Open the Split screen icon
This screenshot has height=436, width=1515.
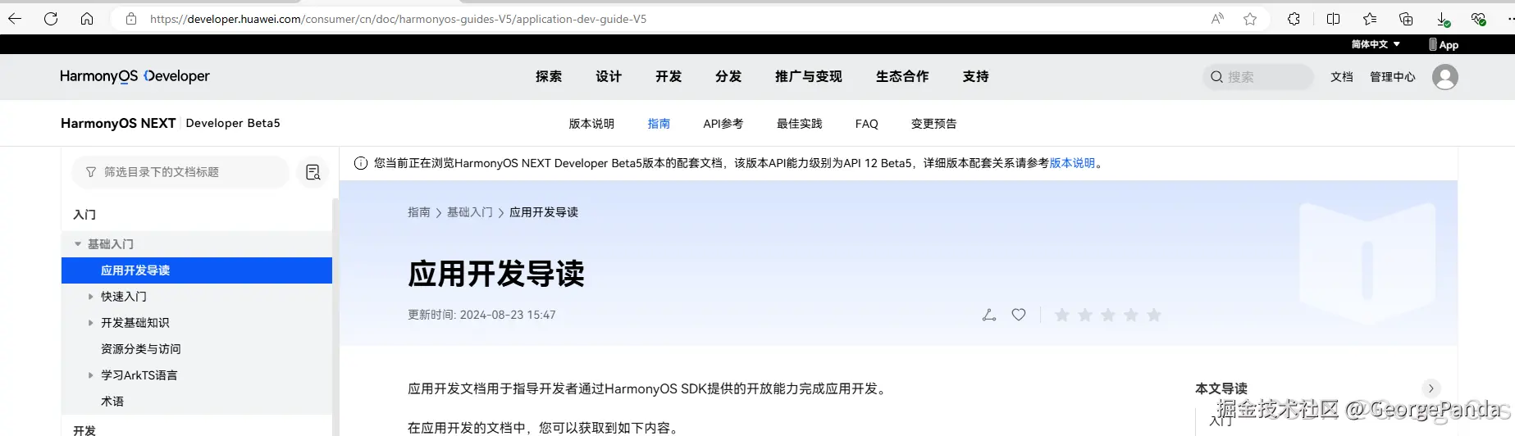[1334, 19]
